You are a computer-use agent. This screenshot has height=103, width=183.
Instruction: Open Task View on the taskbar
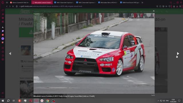[x=14, y=101]
